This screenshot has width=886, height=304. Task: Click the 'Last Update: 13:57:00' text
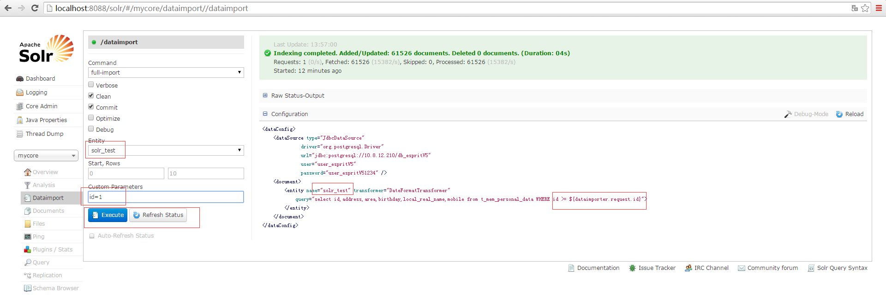305,45
